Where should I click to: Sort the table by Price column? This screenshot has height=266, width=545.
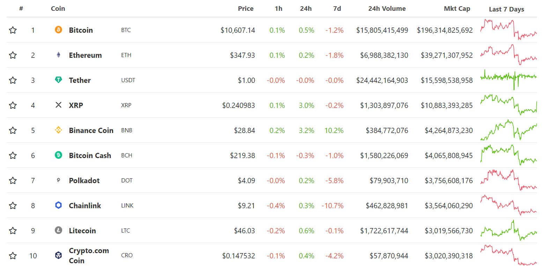click(246, 8)
